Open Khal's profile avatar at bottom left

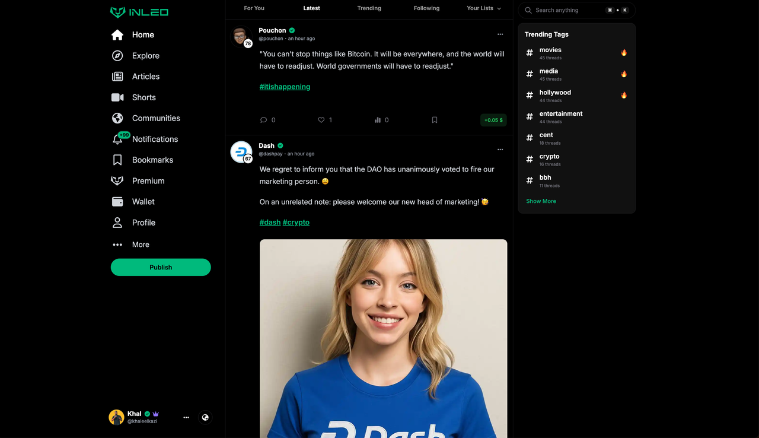[116, 417]
